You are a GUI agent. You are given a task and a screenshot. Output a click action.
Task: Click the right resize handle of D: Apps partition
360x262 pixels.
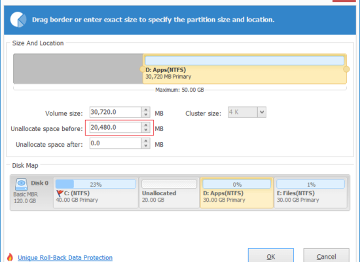tap(346, 69)
